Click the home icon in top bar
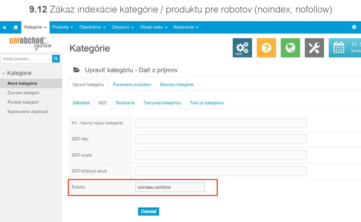Screen dimensions: 361x222 pyautogui.click(x=16, y=27)
